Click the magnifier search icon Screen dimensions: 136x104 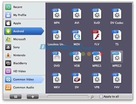tap(92, 97)
